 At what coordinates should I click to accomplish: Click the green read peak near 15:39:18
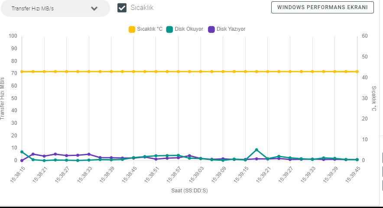[x=256, y=150]
